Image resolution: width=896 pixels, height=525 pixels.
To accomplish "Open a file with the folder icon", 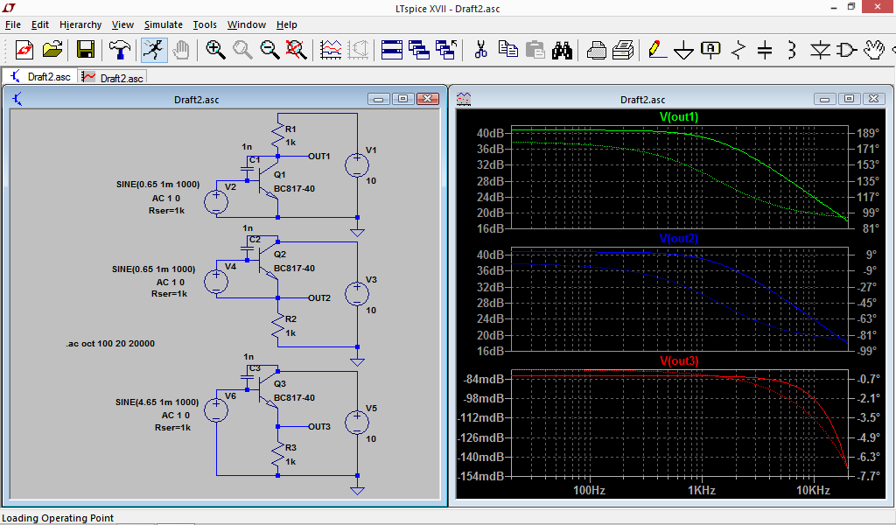I will [x=52, y=50].
